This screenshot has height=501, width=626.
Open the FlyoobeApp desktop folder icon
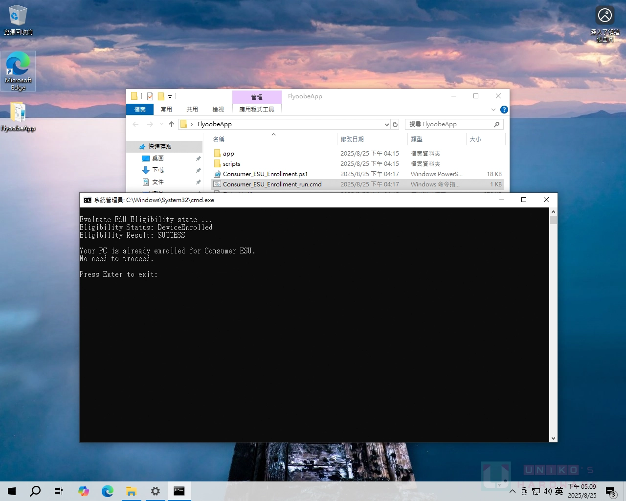click(18, 116)
